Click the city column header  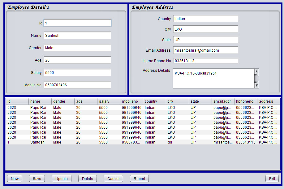[177, 101]
